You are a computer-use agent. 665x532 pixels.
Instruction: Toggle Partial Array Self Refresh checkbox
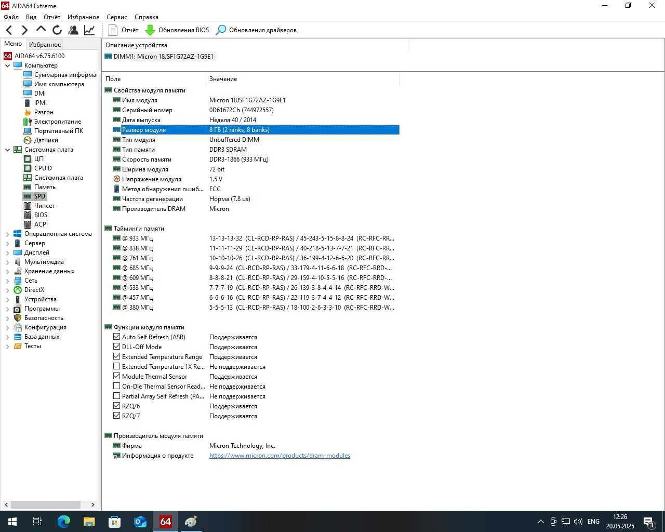coord(116,396)
